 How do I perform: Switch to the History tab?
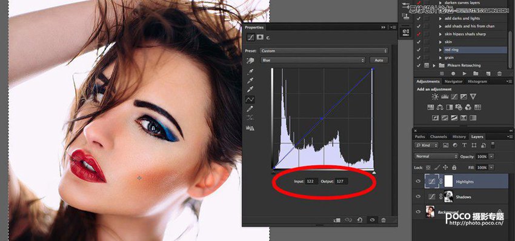[x=459, y=137]
